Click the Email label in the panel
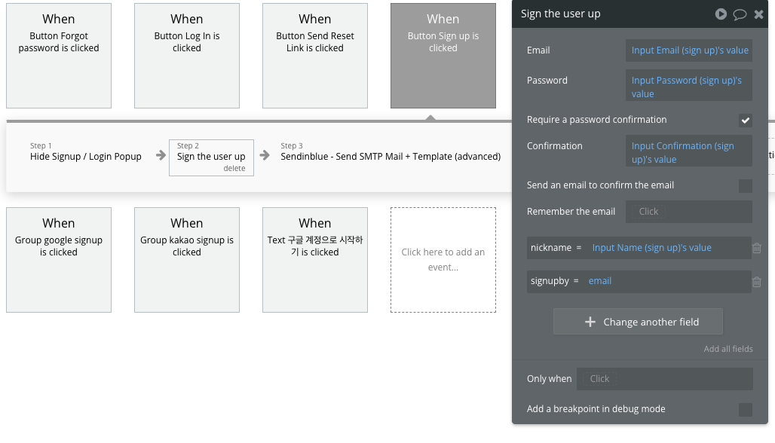This screenshot has width=775, height=443. point(538,50)
